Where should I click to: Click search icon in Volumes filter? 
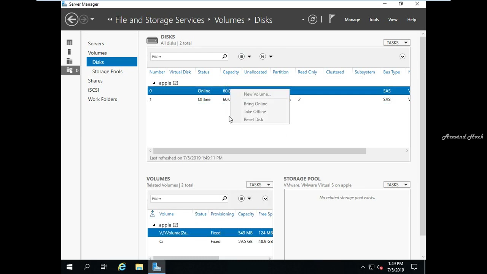click(x=224, y=198)
